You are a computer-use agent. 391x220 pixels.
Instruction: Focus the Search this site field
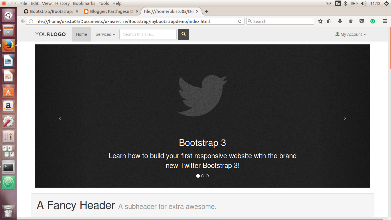148,34
